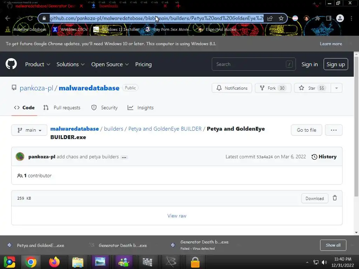This screenshot has width=359, height=269.
Task: Click the View raw link
Action: point(177,216)
